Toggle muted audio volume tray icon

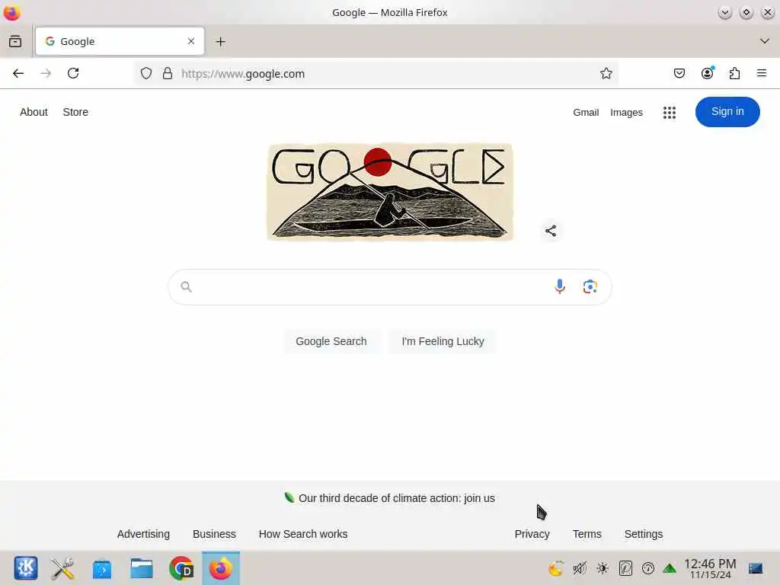tap(580, 568)
